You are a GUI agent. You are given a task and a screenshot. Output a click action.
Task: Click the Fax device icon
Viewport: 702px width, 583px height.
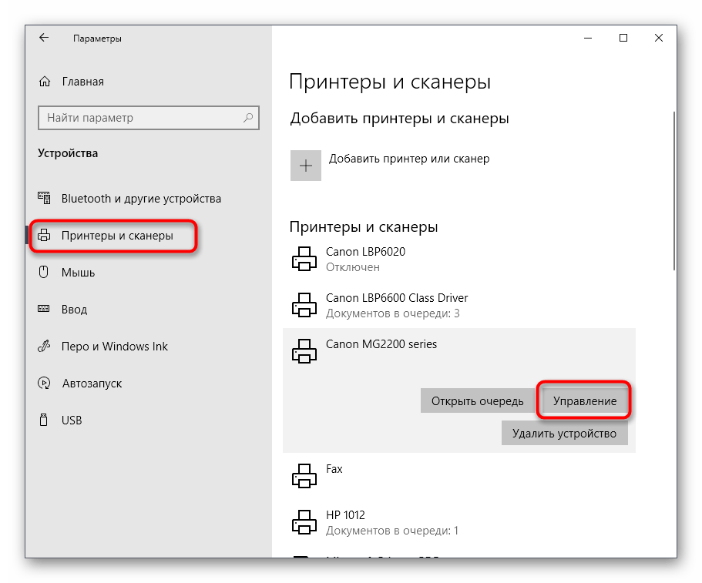304,476
